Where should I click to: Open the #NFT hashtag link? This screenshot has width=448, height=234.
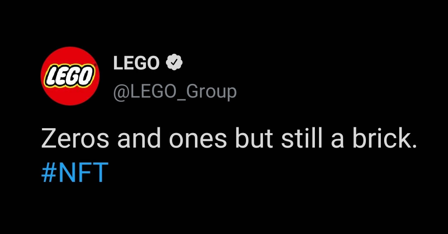click(75, 172)
